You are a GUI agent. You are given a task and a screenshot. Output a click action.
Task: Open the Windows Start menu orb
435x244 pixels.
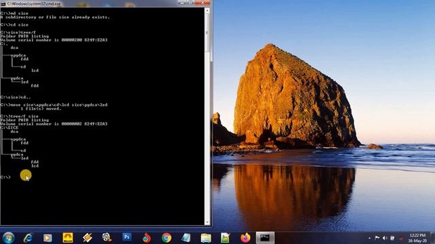coord(8,238)
